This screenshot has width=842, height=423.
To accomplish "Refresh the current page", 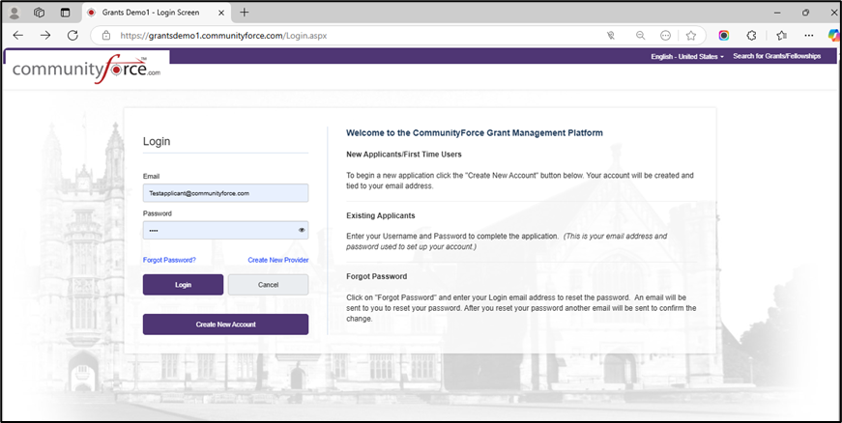I will click(x=73, y=36).
